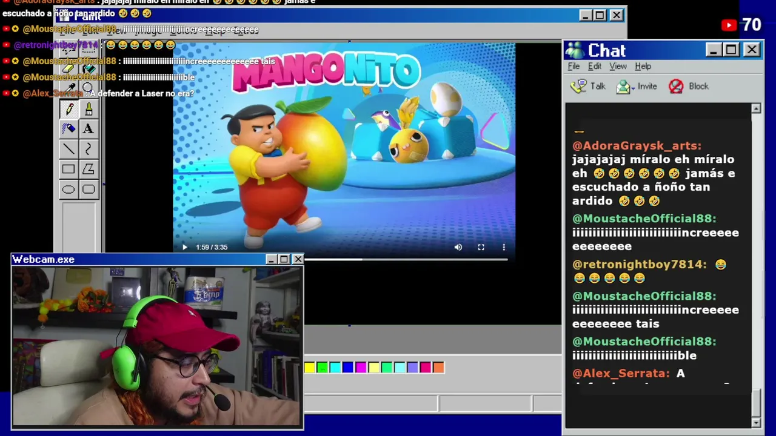Image resolution: width=776 pixels, height=436 pixels.
Task: Click the Talk icon in Chat window
Action: [579, 86]
